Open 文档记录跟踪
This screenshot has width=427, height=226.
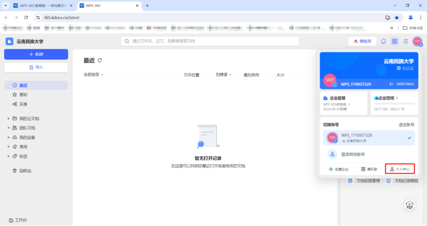(x=402, y=181)
